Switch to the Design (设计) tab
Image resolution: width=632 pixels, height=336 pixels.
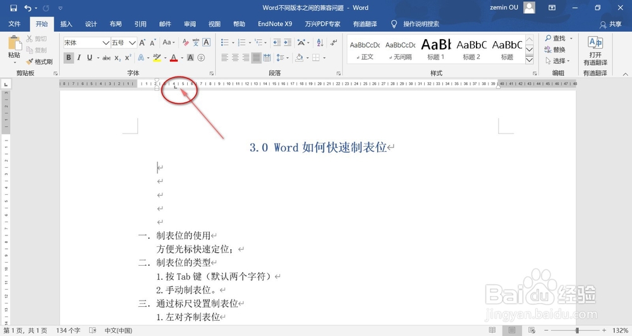point(91,24)
